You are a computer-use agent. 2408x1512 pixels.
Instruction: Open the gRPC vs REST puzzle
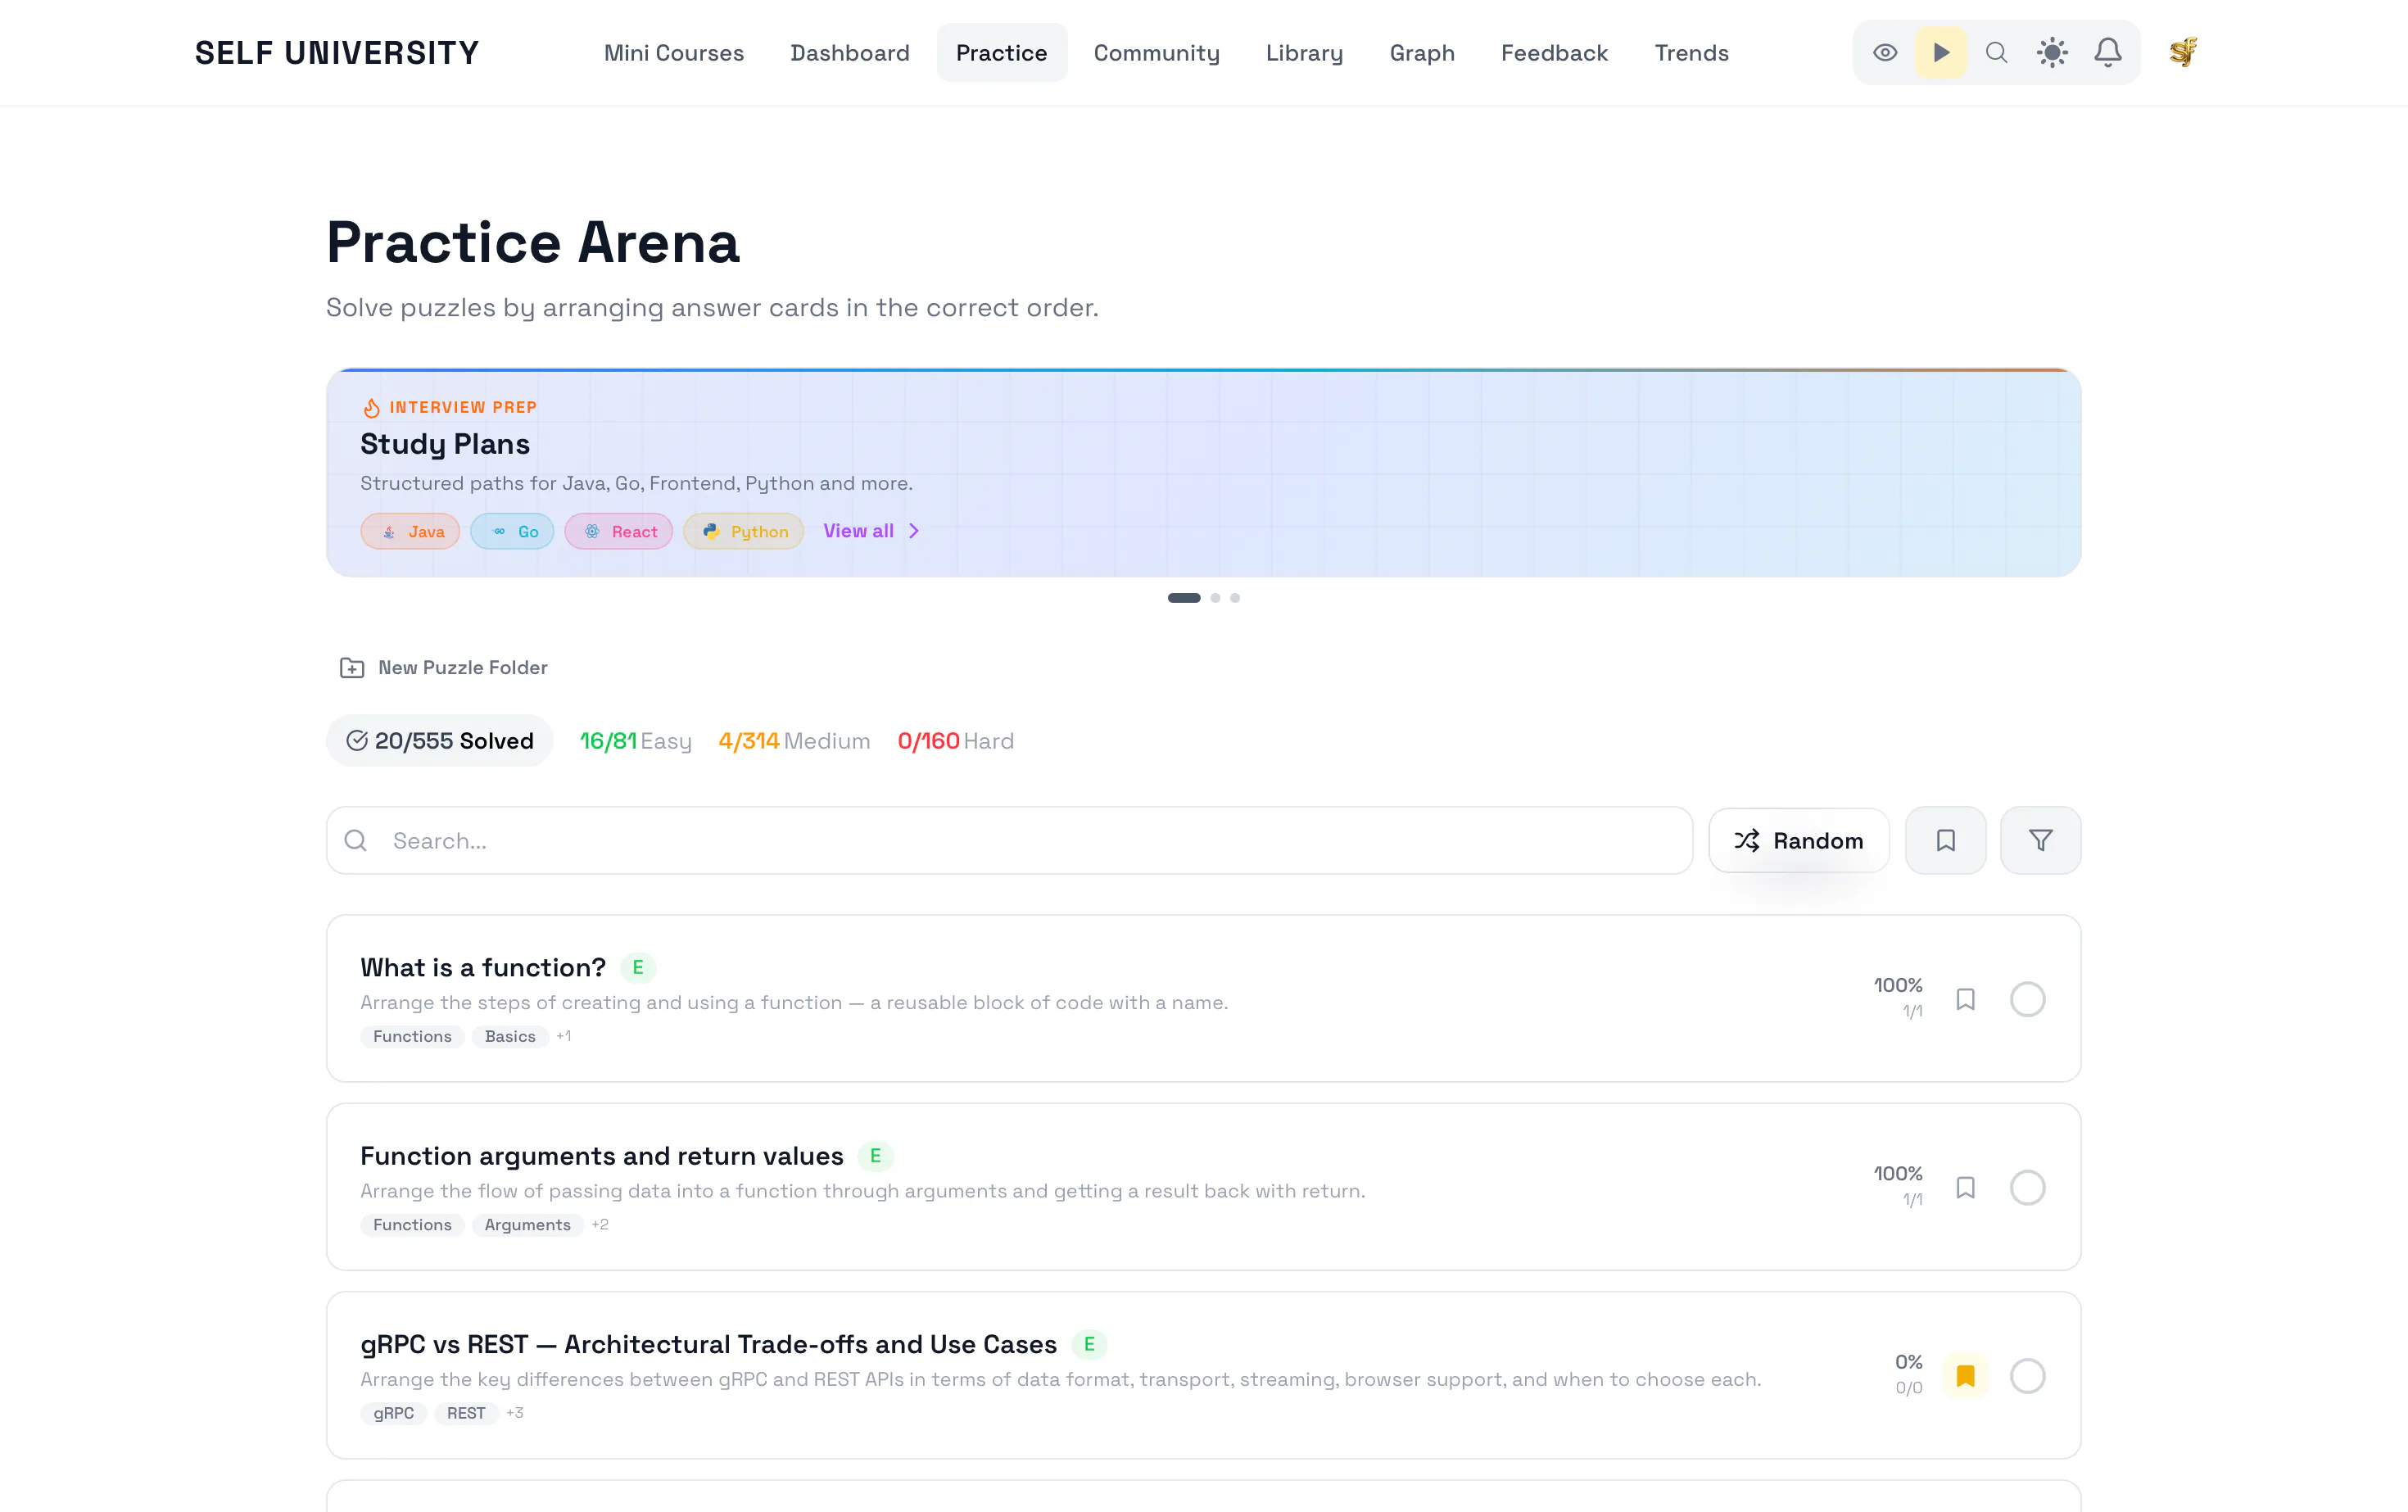pyautogui.click(x=709, y=1344)
